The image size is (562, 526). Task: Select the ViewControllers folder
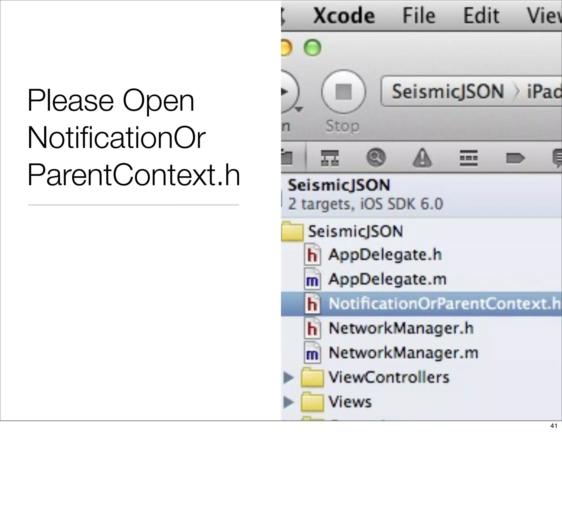click(389, 377)
